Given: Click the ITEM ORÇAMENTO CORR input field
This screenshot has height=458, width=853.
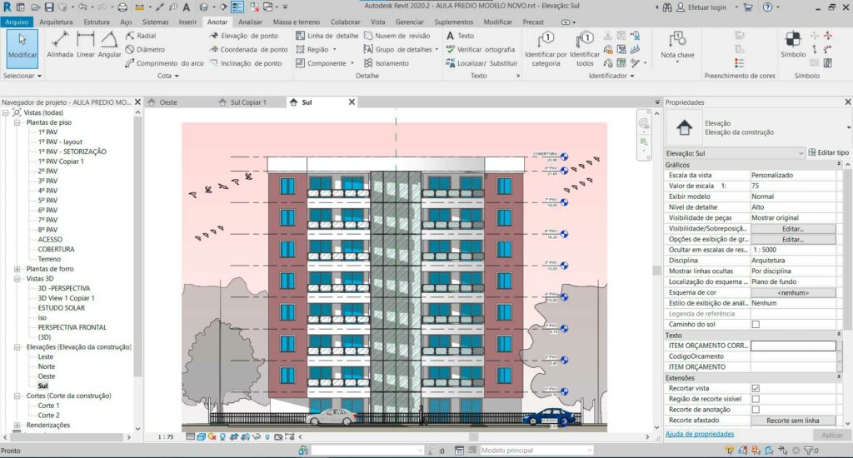Looking at the screenshot, I should 793,346.
